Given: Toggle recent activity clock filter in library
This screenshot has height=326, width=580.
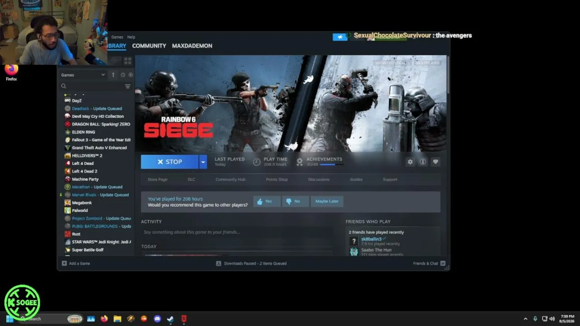Looking at the screenshot, I should coord(123,75).
